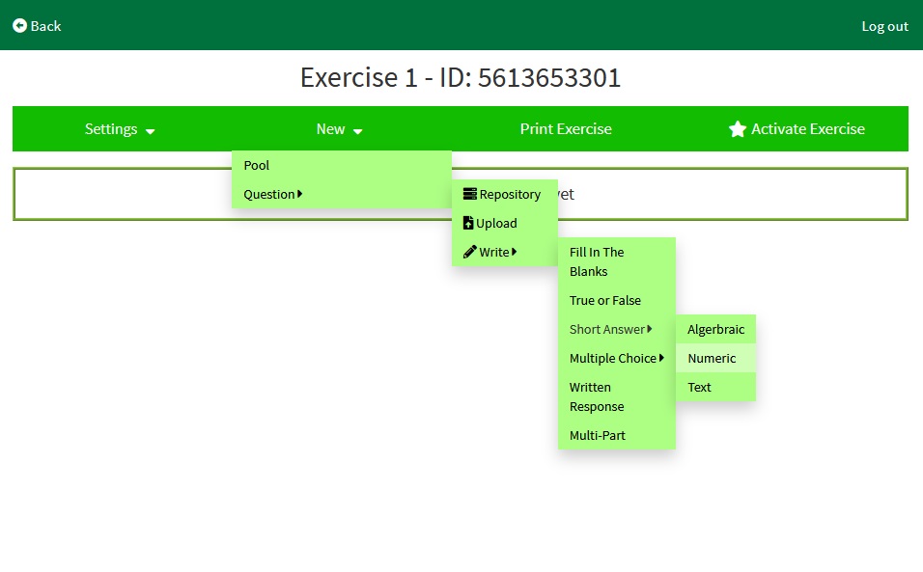
Task: Click the Upload file icon
Action: (468, 223)
